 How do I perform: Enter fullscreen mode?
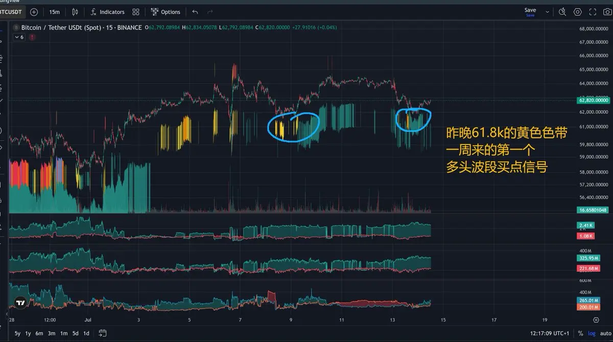593,12
